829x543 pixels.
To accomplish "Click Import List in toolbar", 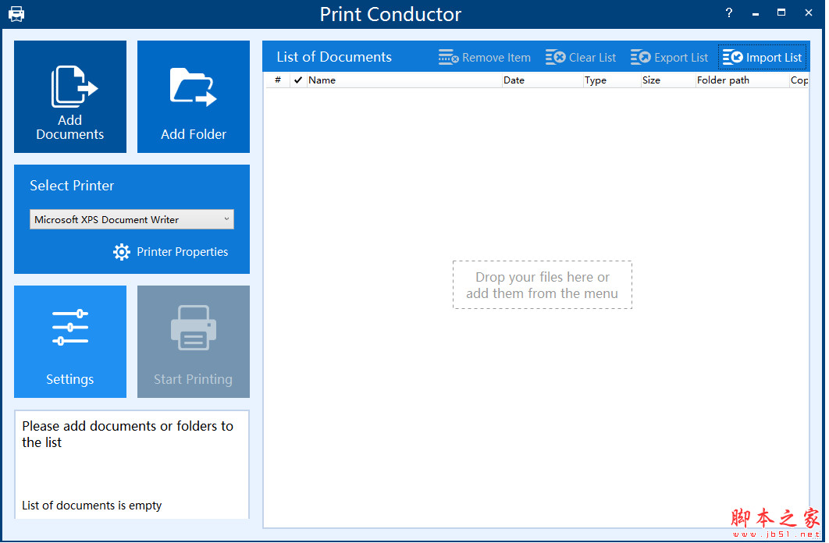I will tap(763, 57).
